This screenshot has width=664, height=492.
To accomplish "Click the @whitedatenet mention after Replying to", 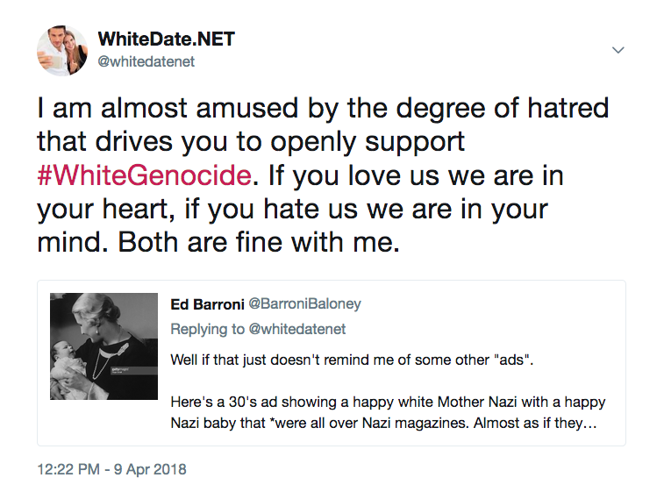I will [297, 329].
